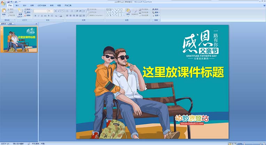Screen dimensions: 266x145
Task: Select slide 1 thumbnail in slides pane
Action: 20,39
